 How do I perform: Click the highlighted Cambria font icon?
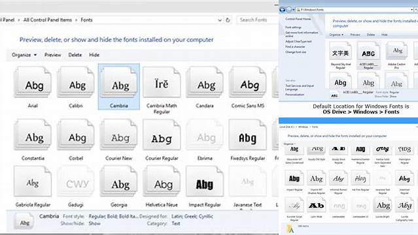pos(119,82)
